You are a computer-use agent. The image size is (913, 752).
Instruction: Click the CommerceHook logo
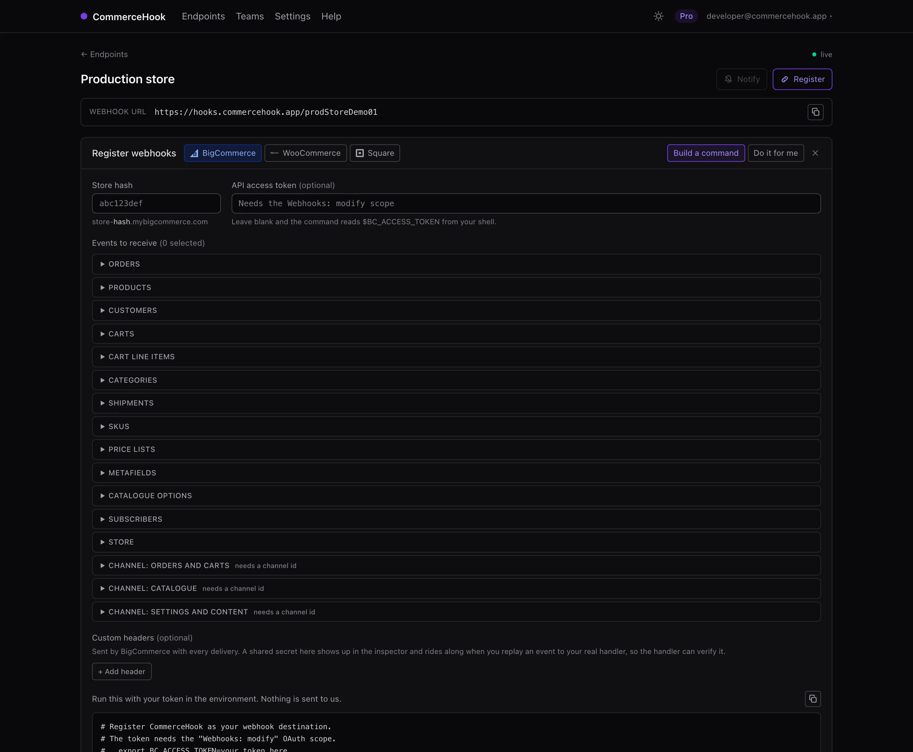[123, 16]
